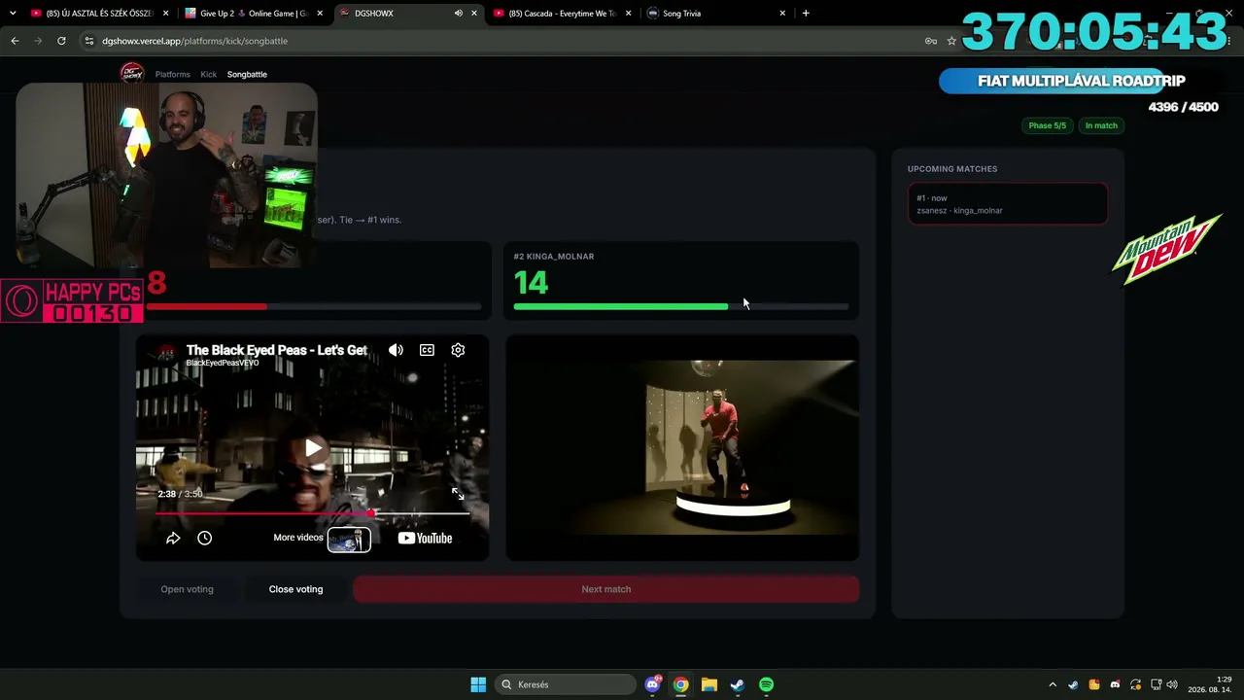The height and width of the screenshot is (700, 1244).
Task: Expand the tab search dropdown arrow
Action: click(13, 14)
